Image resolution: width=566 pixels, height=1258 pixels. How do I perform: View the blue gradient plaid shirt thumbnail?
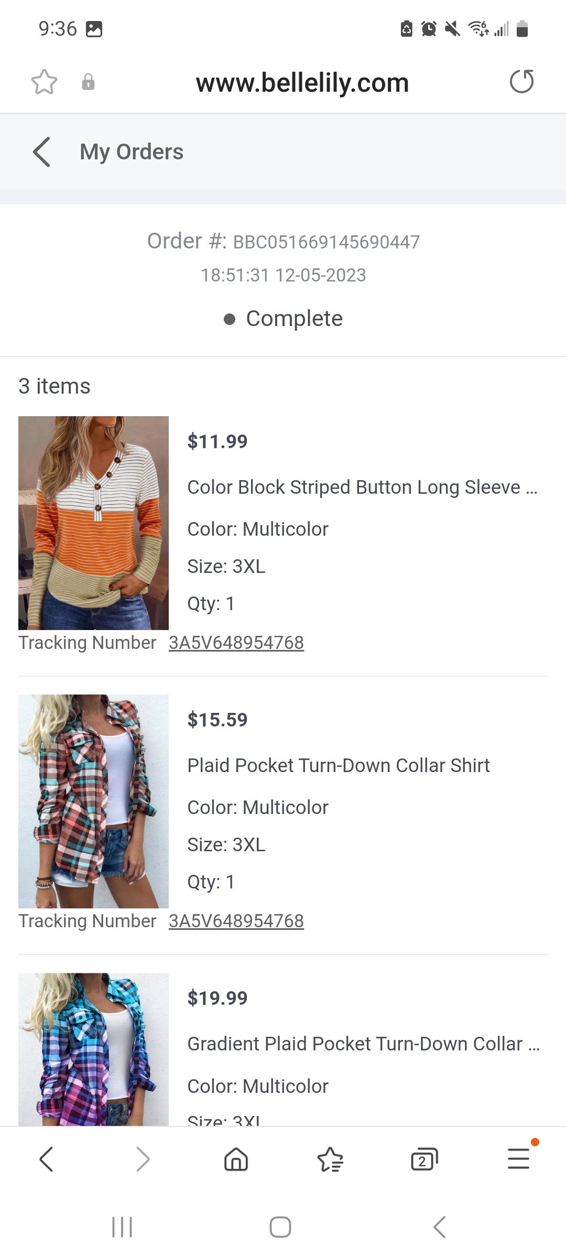coord(93,1049)
